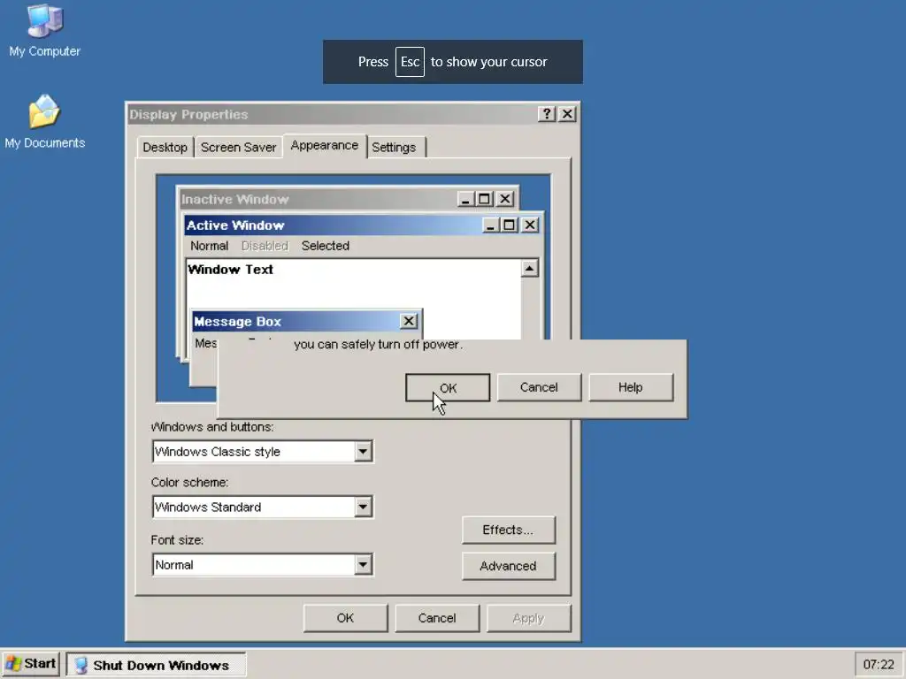
Task: Open Advanced appearance settings
Action: pyautogui.click(x=509, y=566)
